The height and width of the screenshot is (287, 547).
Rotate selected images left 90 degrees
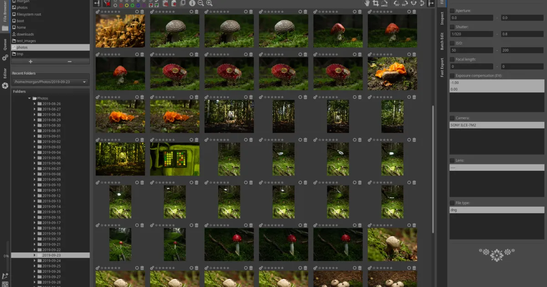(397, 3)
